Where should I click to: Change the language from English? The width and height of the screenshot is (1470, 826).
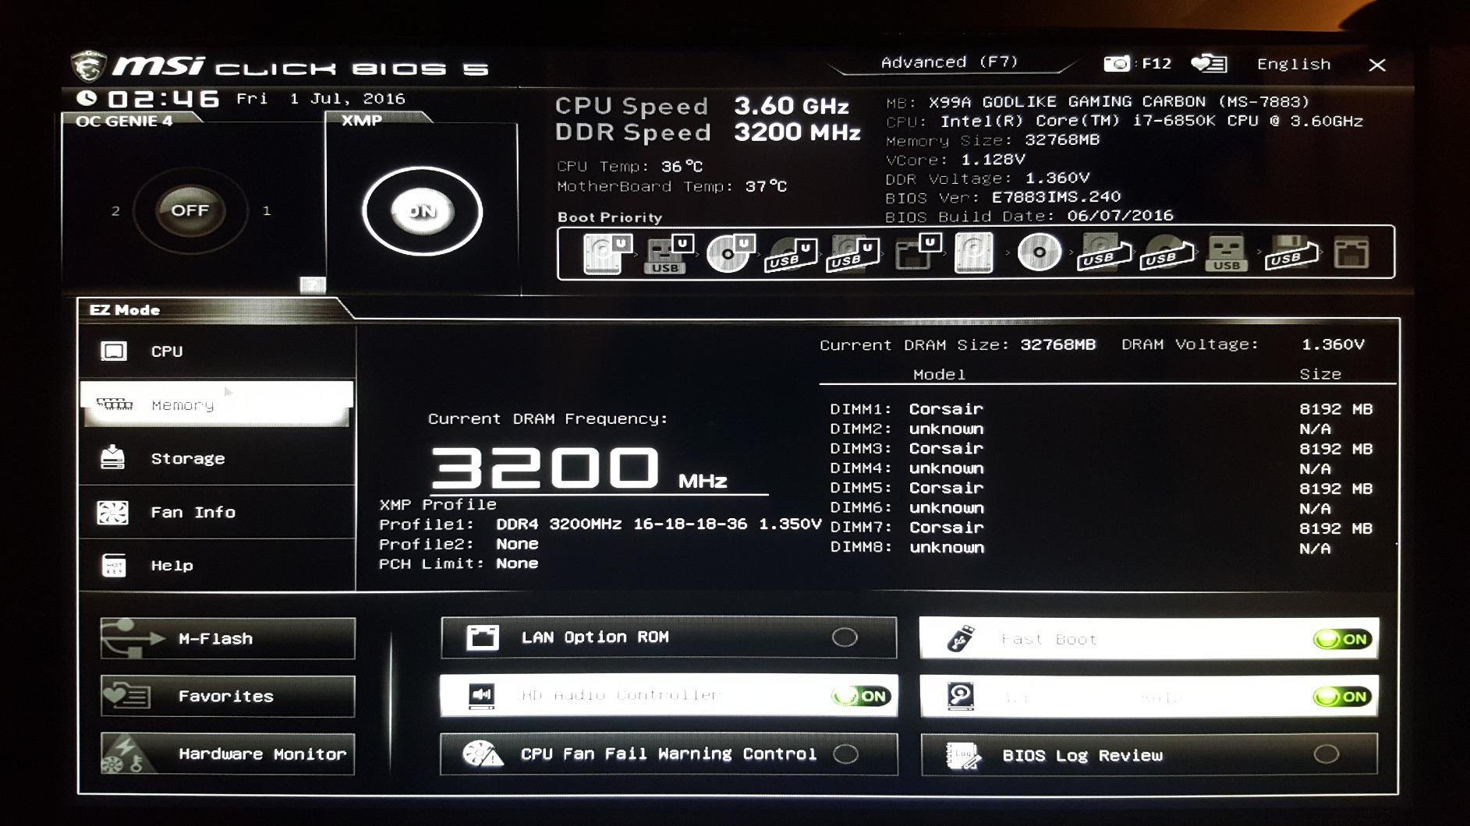tap(1294, 65)
